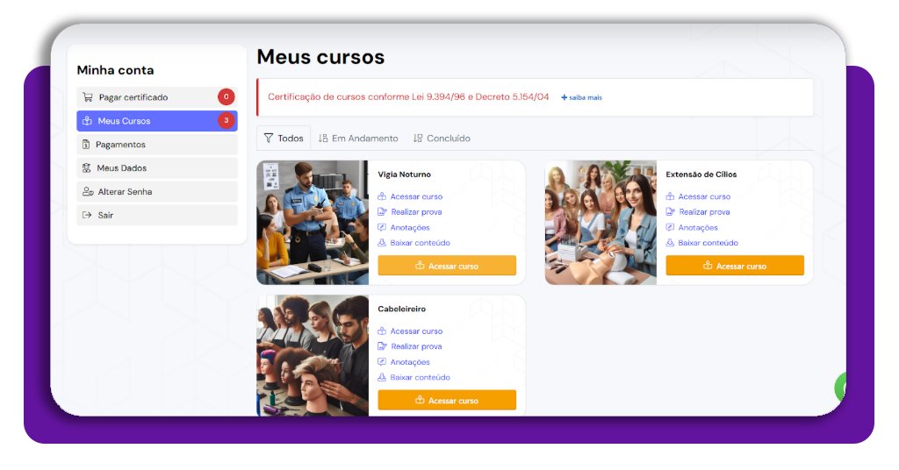Click Cabeleireiro Anotações note icon
Screen dimensions: 899x470
pos(382,362)
